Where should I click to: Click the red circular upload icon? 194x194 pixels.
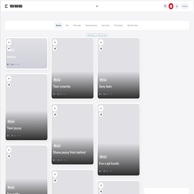click(x=171, y=6)
